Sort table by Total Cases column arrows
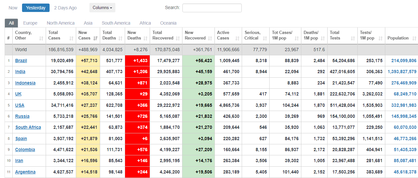Viewport: 418px width, 178px height. tap(71, 39)
